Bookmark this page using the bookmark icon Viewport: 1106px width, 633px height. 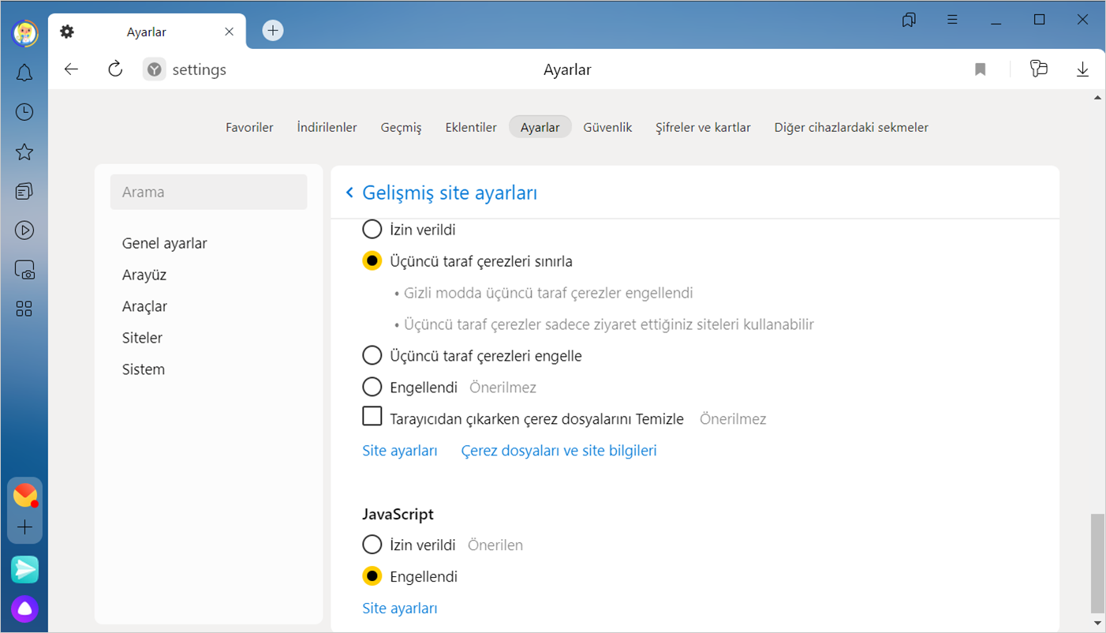pos(981,69)
